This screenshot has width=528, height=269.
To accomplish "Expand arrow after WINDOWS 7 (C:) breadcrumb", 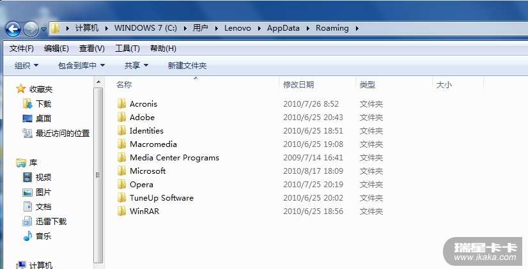I will click(185, 28).
